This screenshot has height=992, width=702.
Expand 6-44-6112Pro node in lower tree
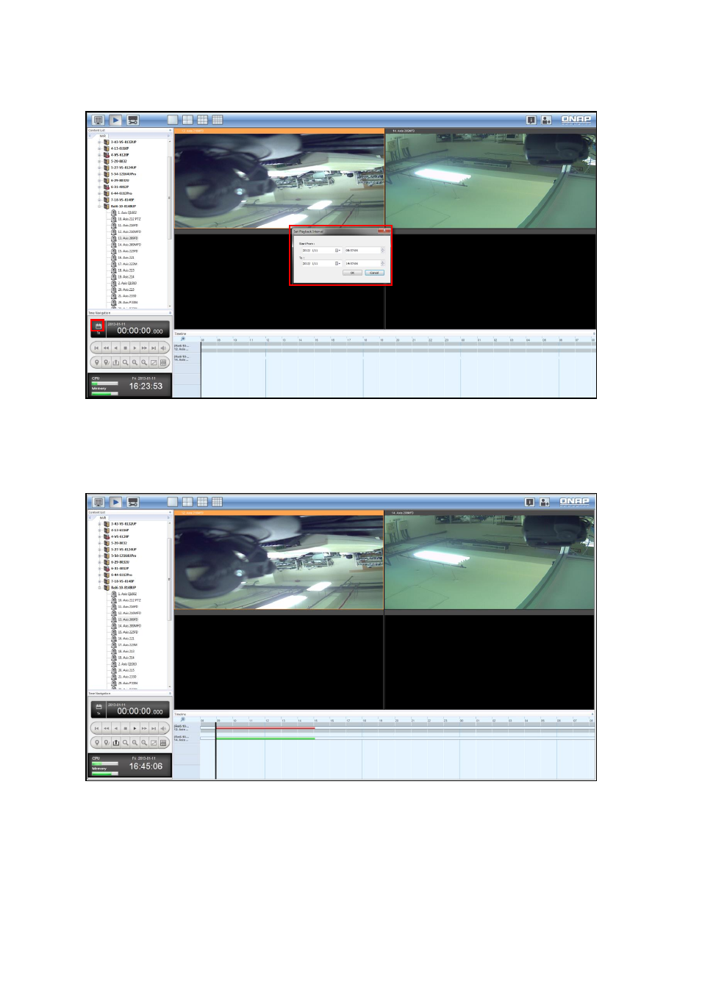(100, 575)
